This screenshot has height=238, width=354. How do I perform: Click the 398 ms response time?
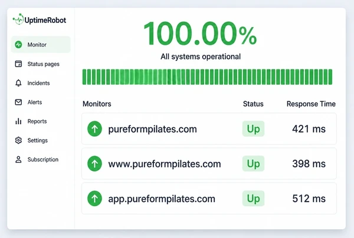pos(309,164)
